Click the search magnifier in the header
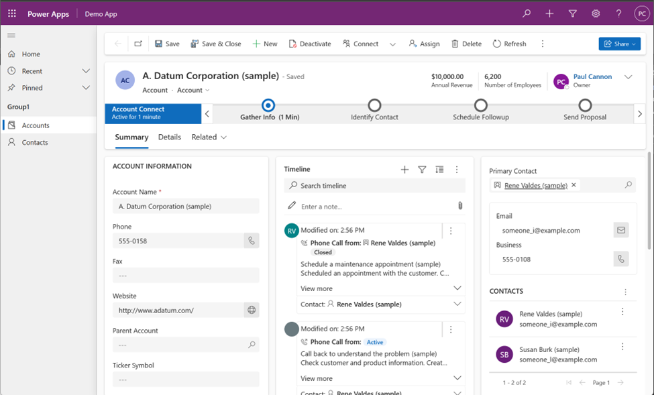Viewport: 654px width, 395px height. (527, 14)
